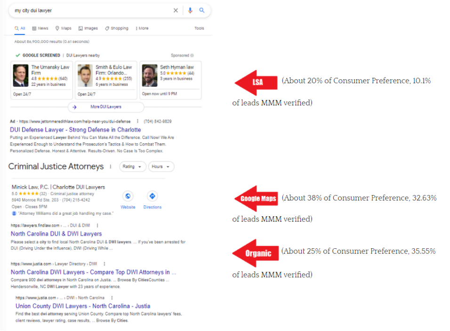Open the More search categories menu
Viewport: 450px width, 331px height.
(x=142, y=28)
